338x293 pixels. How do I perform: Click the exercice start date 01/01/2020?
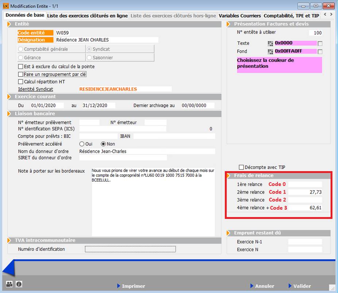coord(47,105)
